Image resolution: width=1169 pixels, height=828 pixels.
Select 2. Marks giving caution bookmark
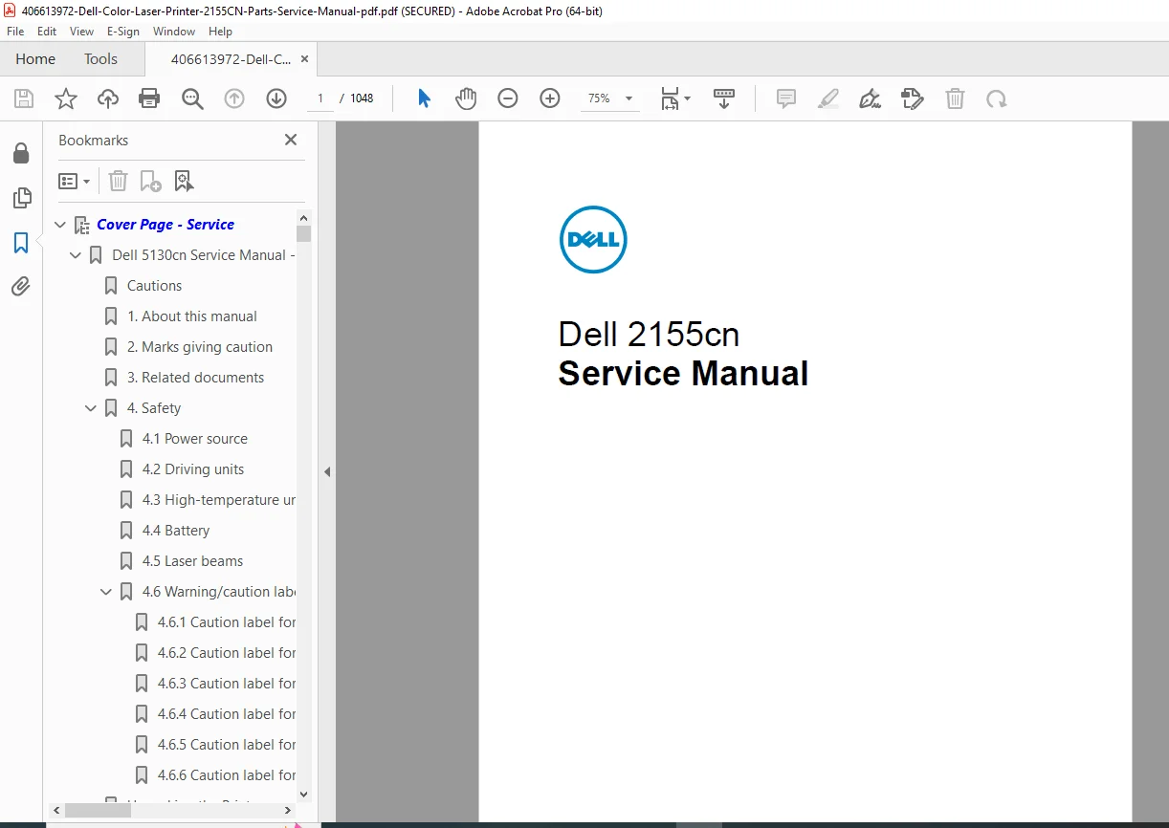200,347
